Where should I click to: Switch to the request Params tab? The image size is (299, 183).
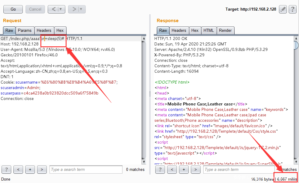[25, 30]
